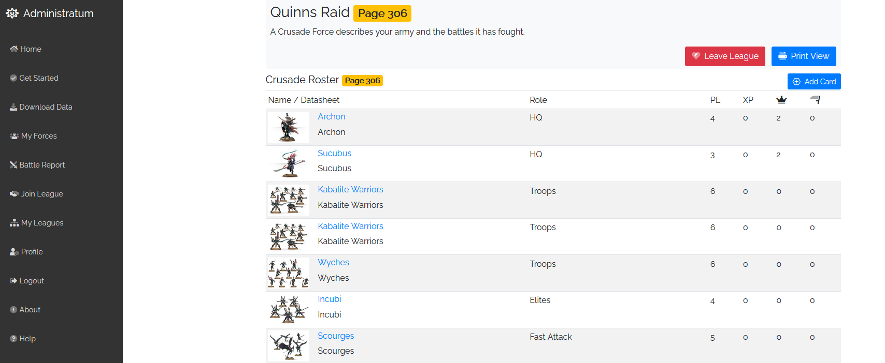Screen dimensions: 885x363
Task: Click the Logout arrow icon
Action: (x=13, y=281)
